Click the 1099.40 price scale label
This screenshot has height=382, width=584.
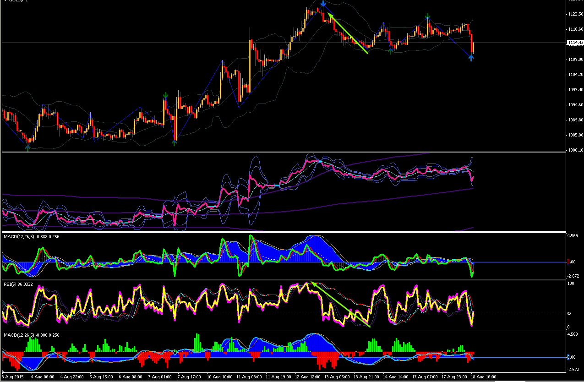(575, 90)
